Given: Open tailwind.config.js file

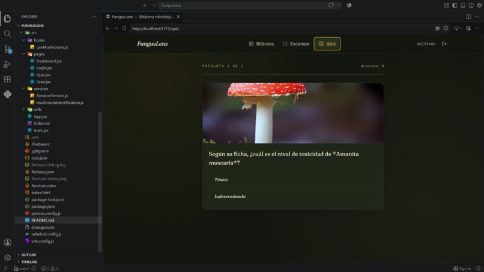Looking at the screenshot, I should [46, 234].
